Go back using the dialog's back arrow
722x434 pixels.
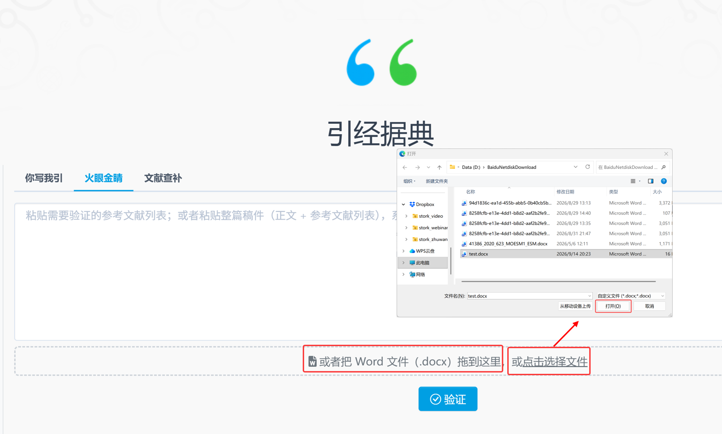405,167
